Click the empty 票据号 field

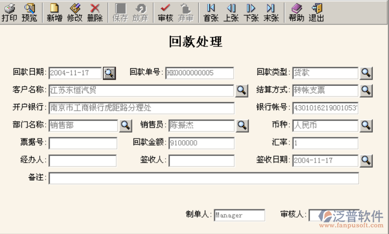(x=83, y=143)
